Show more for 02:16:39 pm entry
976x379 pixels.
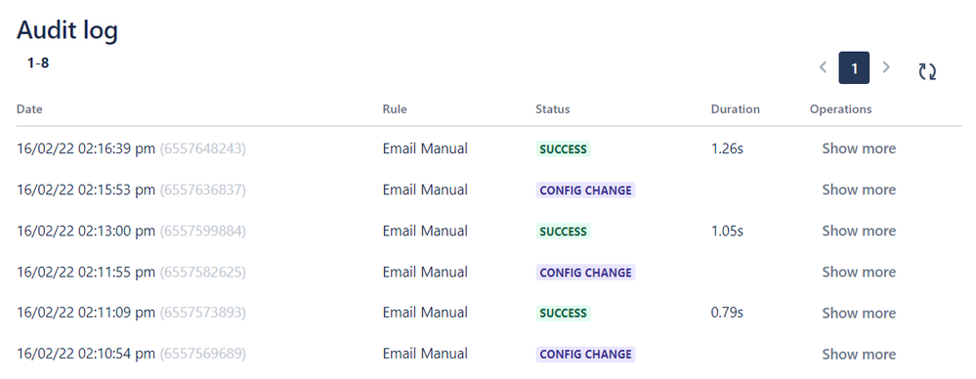(859, 148)
